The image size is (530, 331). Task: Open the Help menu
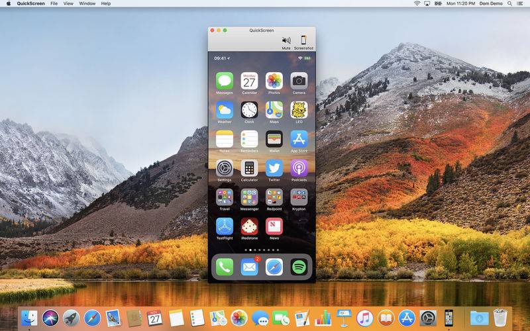click(x=106, y=3)
